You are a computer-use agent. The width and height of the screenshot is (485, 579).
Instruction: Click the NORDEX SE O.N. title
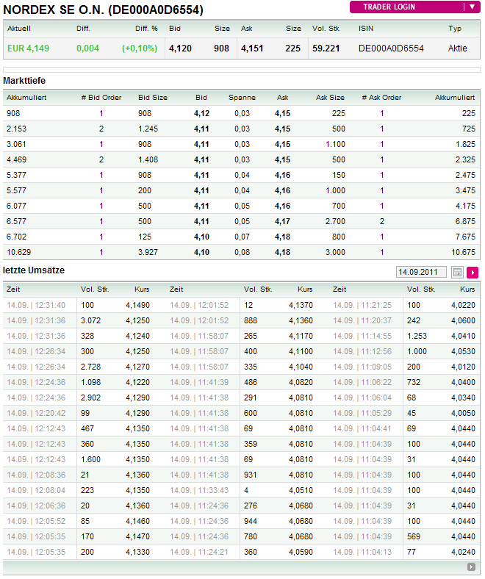[x=104, y=10]
